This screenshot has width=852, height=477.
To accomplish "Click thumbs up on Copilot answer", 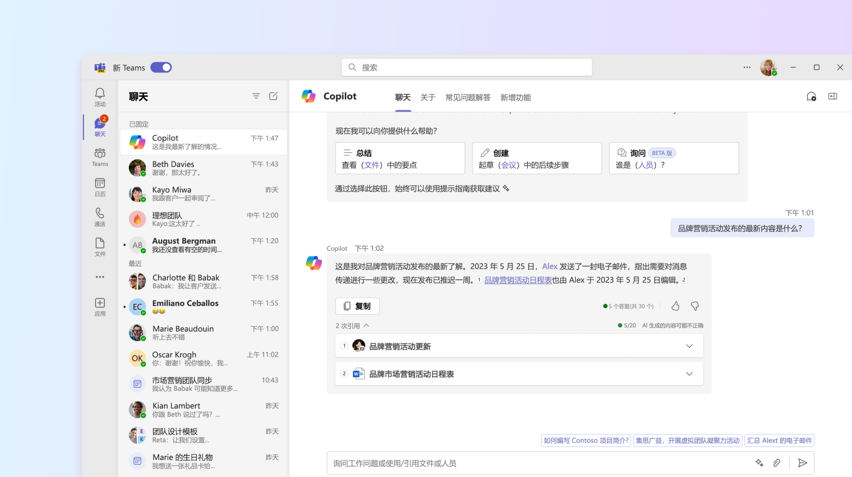I will (x=675, y=306).
